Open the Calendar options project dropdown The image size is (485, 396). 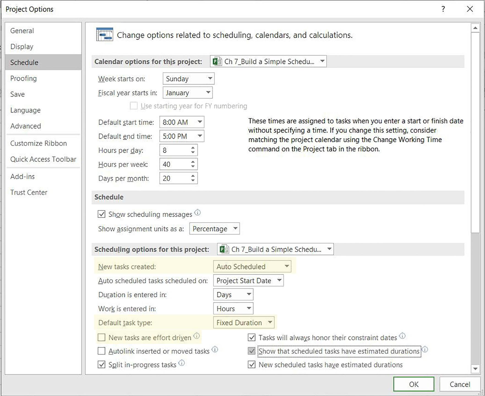[268, 61]
